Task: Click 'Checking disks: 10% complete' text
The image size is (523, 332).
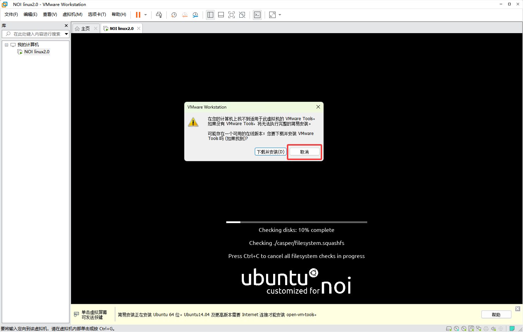Action: (x=296, y=230)
